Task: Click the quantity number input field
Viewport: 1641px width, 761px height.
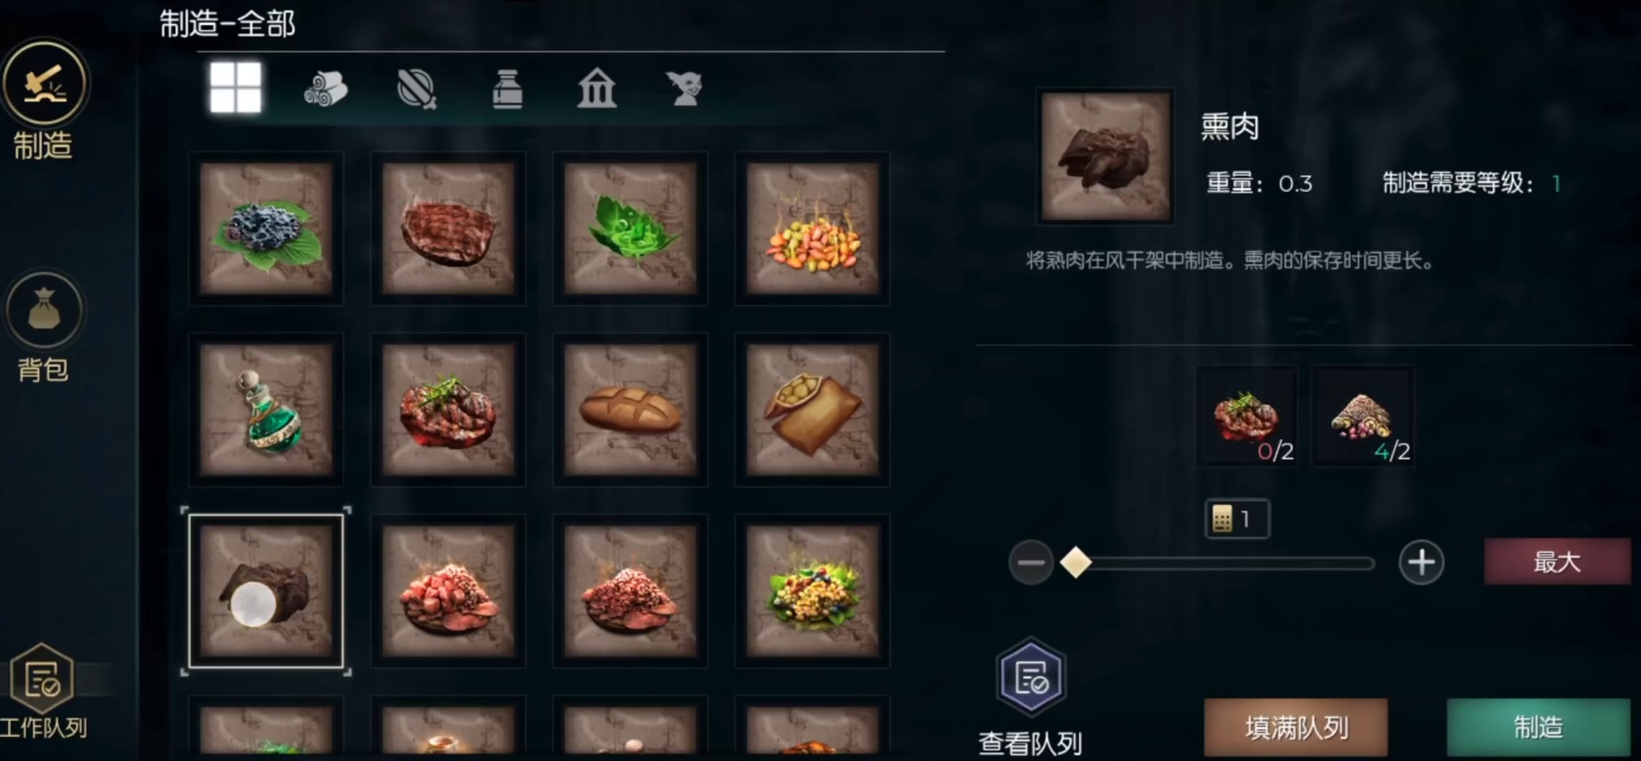Action: tap(1237, 518)
